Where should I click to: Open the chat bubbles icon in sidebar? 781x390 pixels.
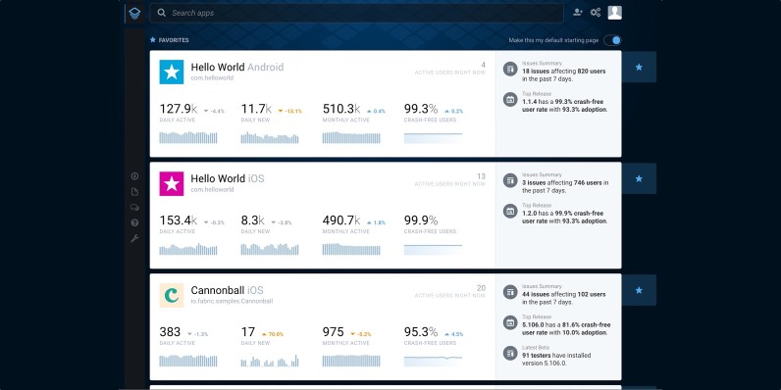click(x=134, y=208)
